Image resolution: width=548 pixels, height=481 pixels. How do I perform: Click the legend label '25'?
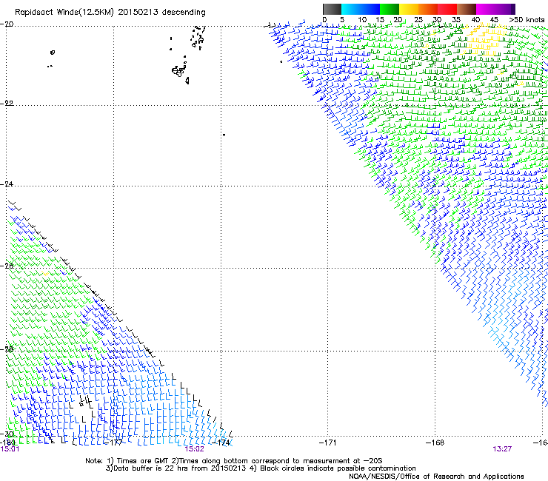click(x=418, y=20)
